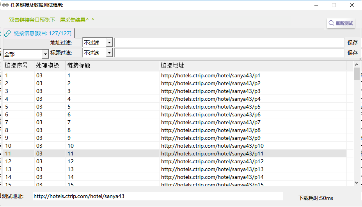Click the owl-eyes app icon in the title bar
362x207 pixels.
click(5, 5)
